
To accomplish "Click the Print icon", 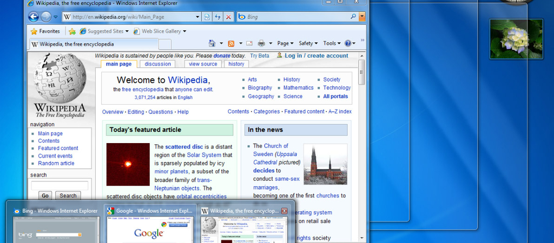I will coord(261,43).
